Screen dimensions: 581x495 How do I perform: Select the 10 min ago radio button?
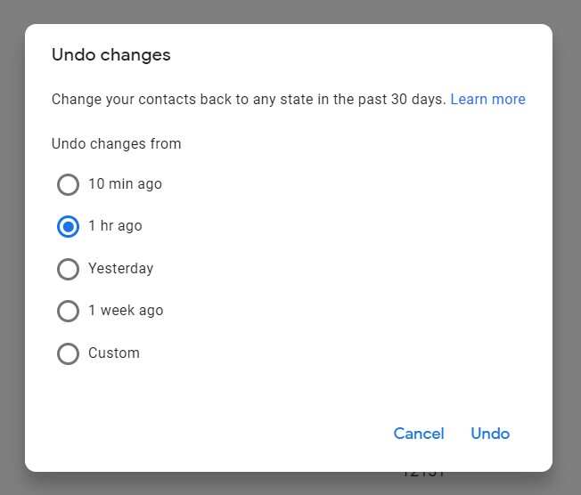[x=68, y=184]
